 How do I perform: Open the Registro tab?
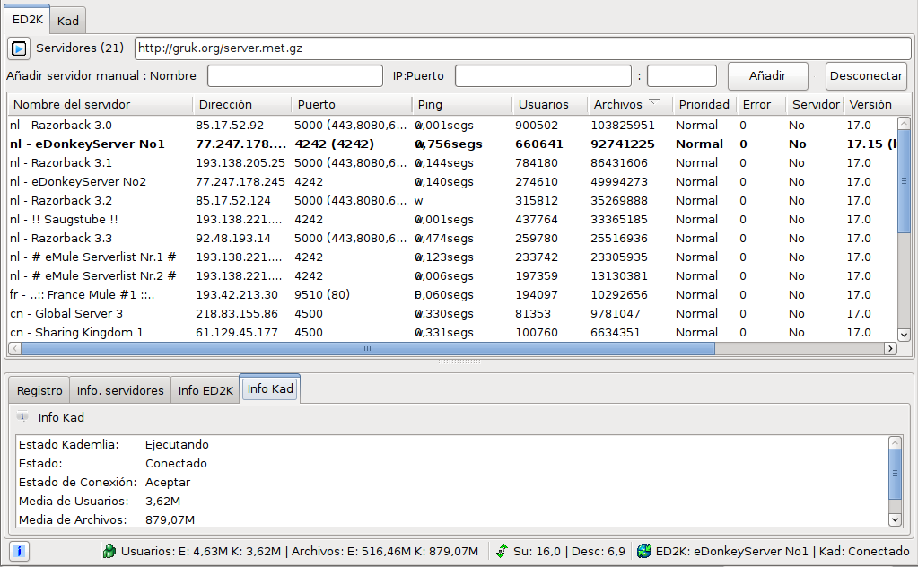[39, 390]
